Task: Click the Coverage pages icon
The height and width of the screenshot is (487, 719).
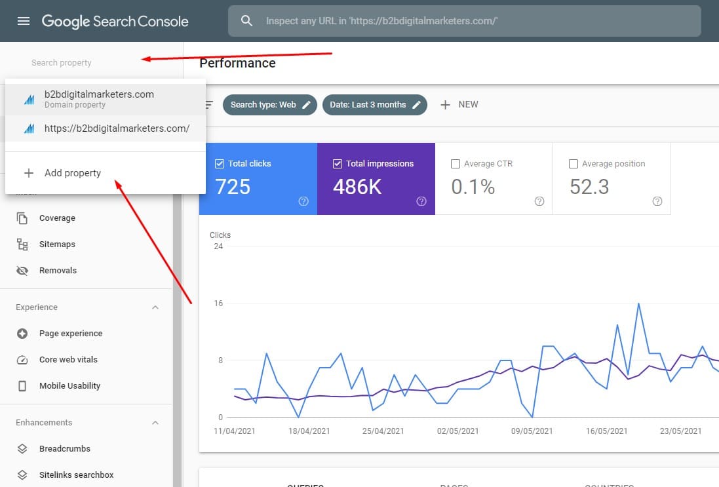Action: pos(22,218)
